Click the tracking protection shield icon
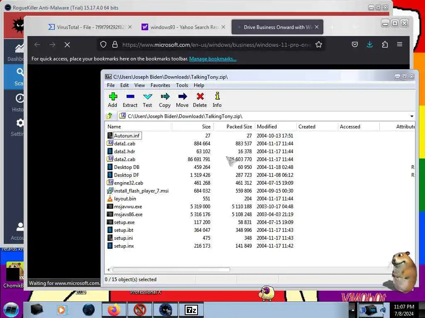The image size is (425, 318). 103,45
